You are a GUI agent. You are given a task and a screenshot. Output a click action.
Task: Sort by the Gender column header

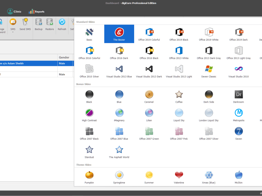[x=65, y=57]
